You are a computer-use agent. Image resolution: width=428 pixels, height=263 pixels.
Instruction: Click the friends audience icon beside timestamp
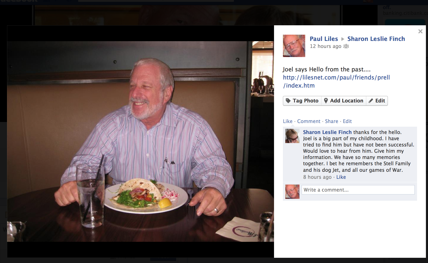346,46
